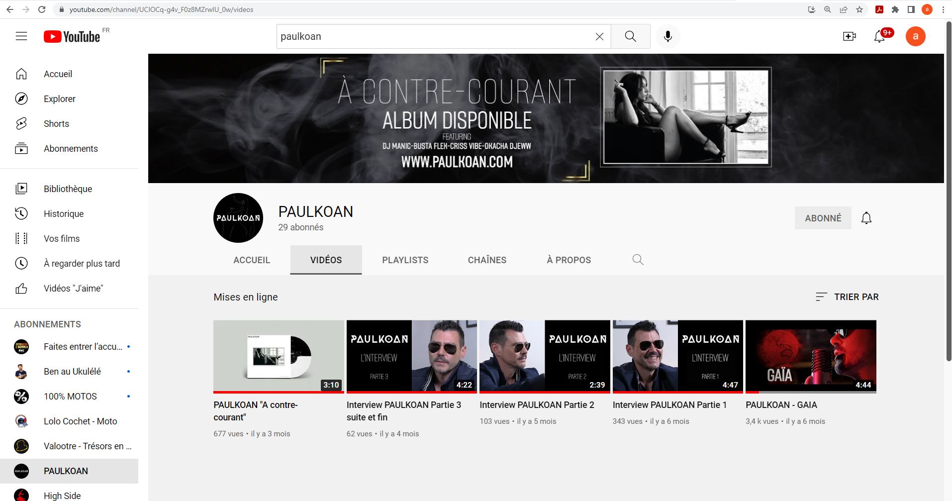Open the notifications bell in header
Viewport: 952px width, 501px height.
[879, 36]
